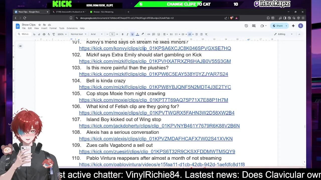Open Mizkif Extra Emily clip link

(155, 61)
